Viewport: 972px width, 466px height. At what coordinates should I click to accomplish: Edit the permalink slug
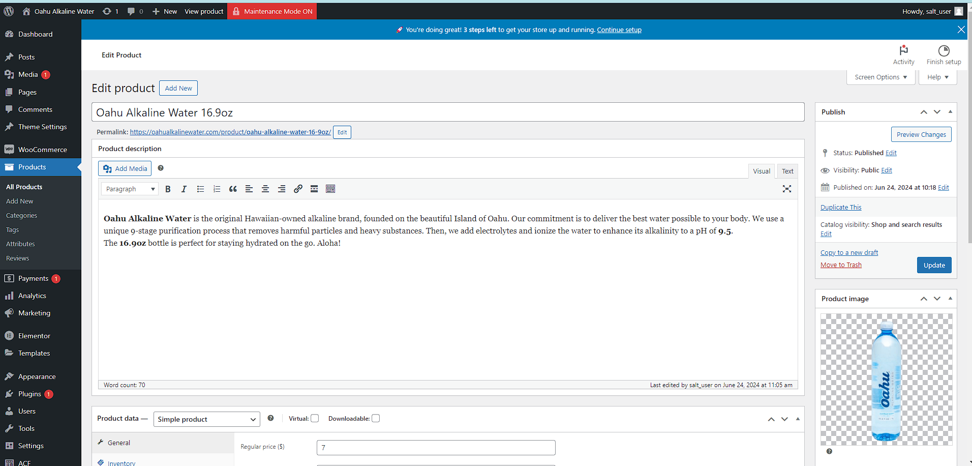point(342,132)
